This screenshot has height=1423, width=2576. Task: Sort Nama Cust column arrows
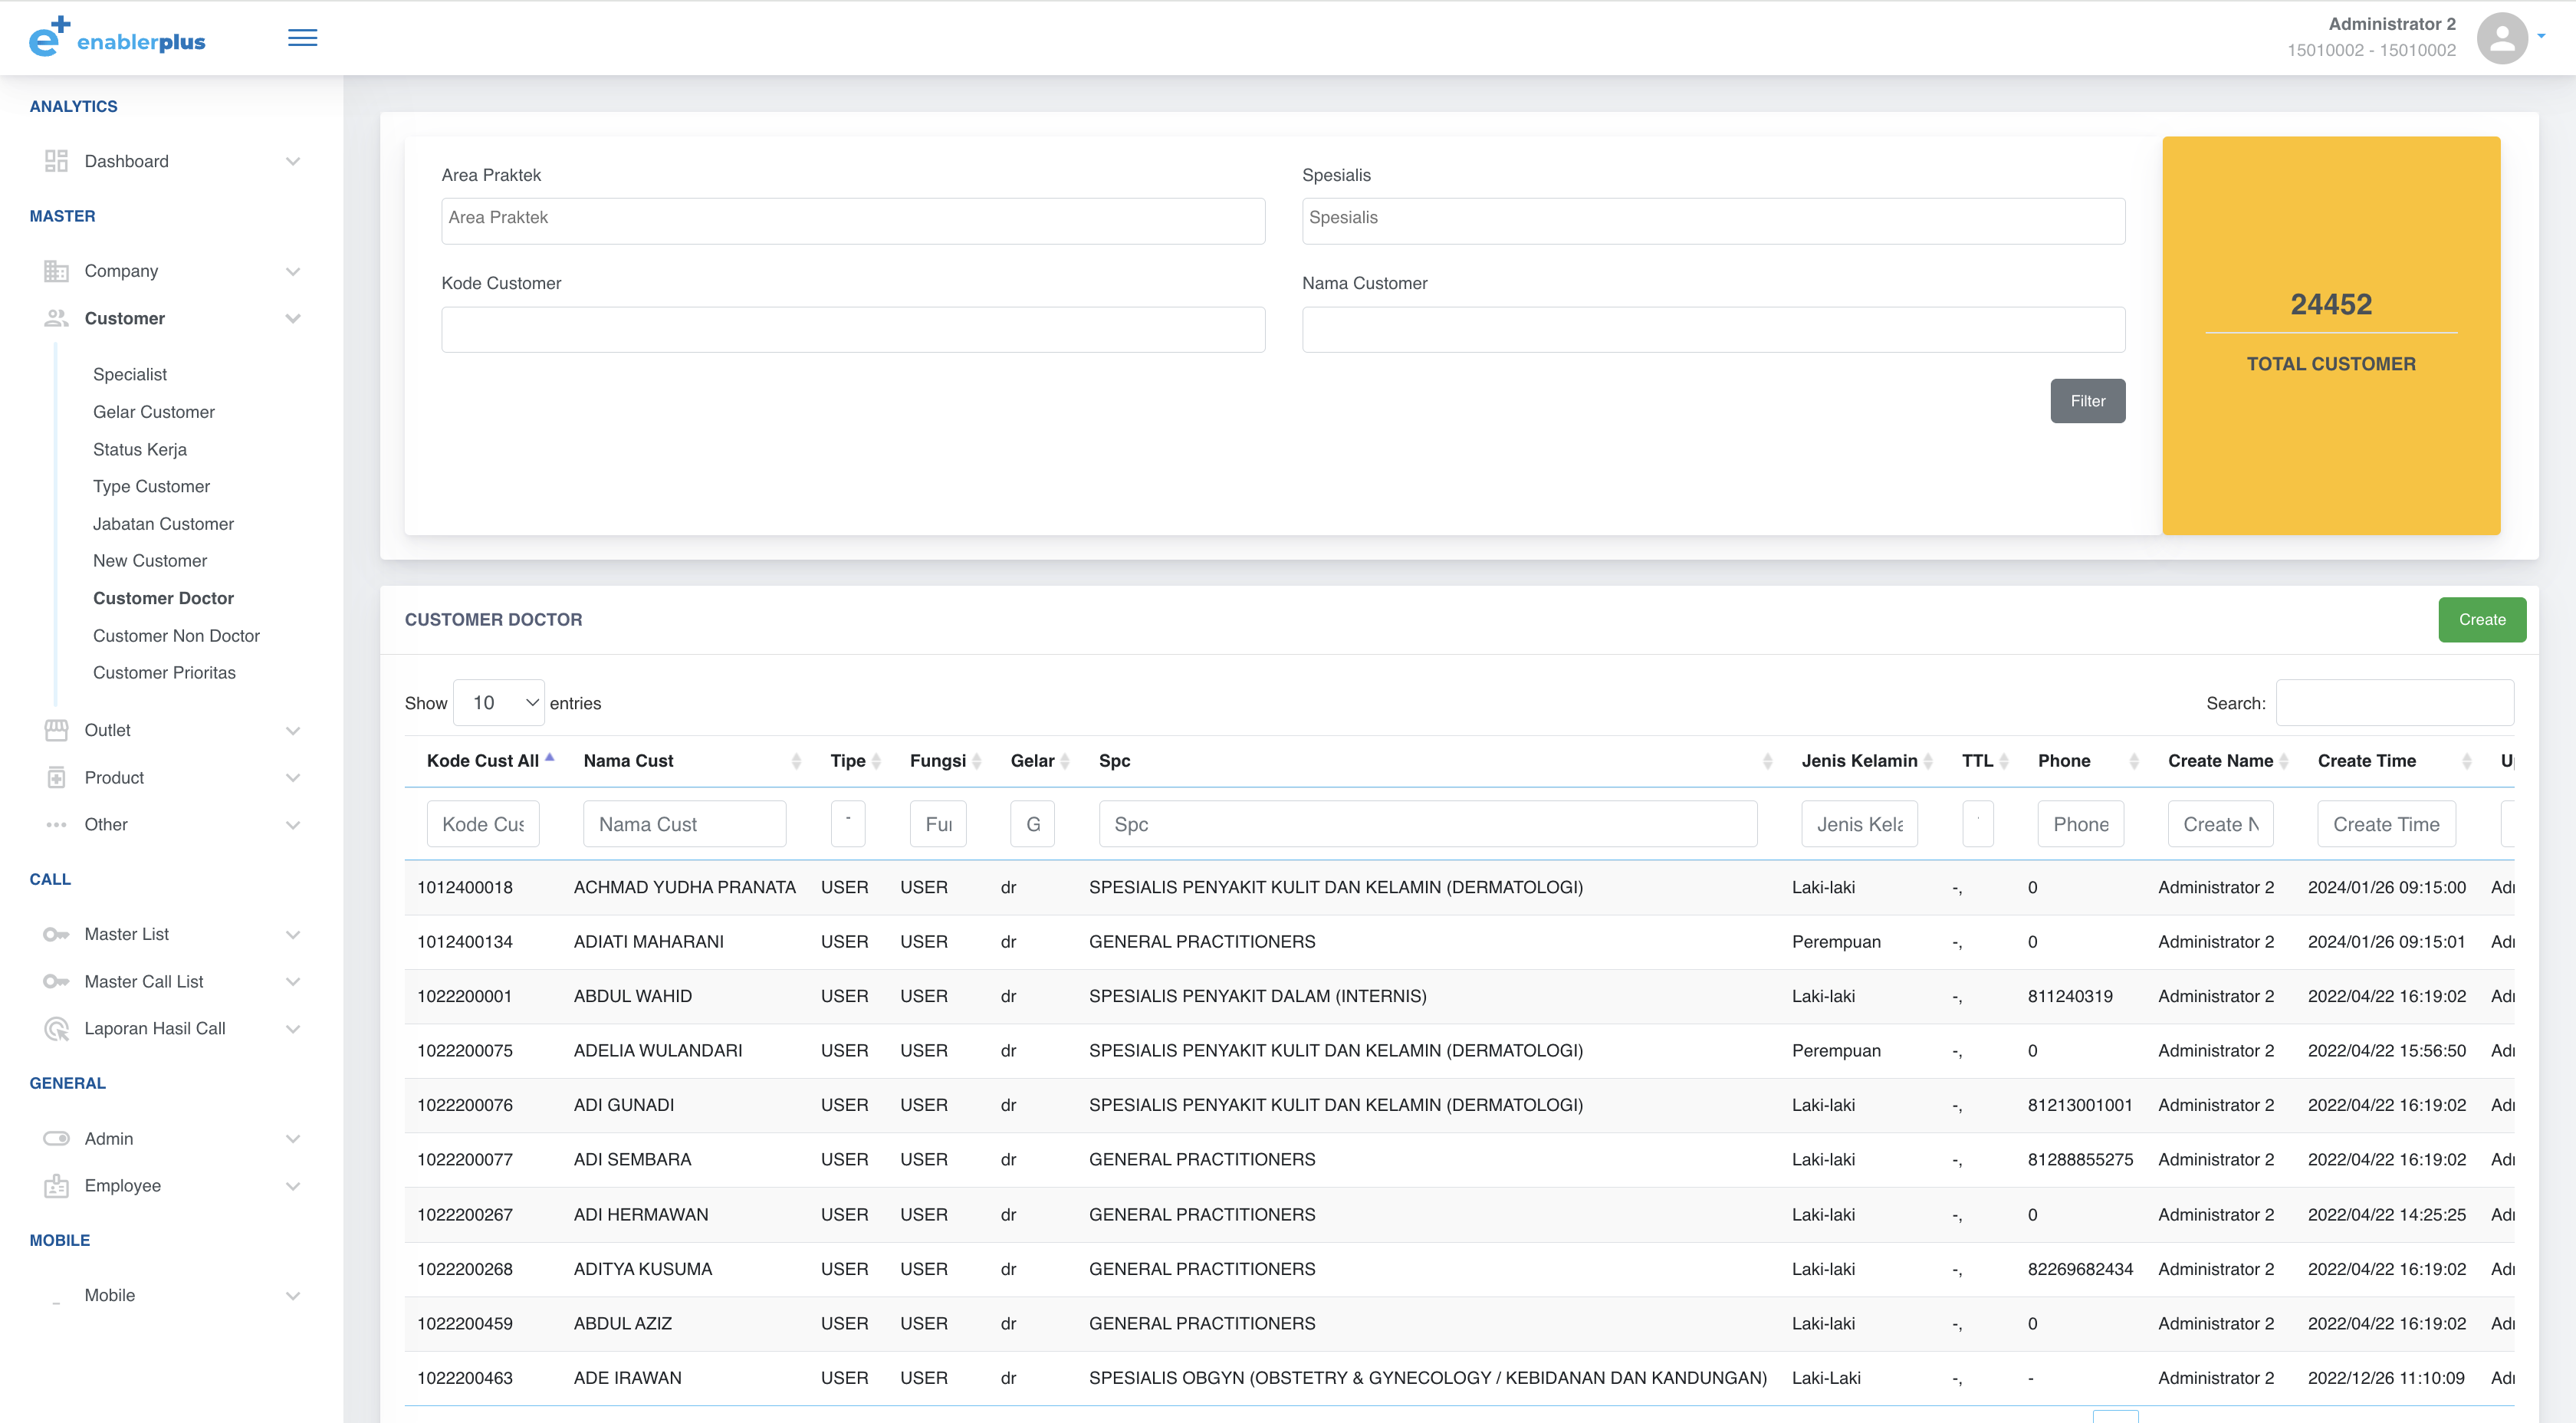point(796,761)
